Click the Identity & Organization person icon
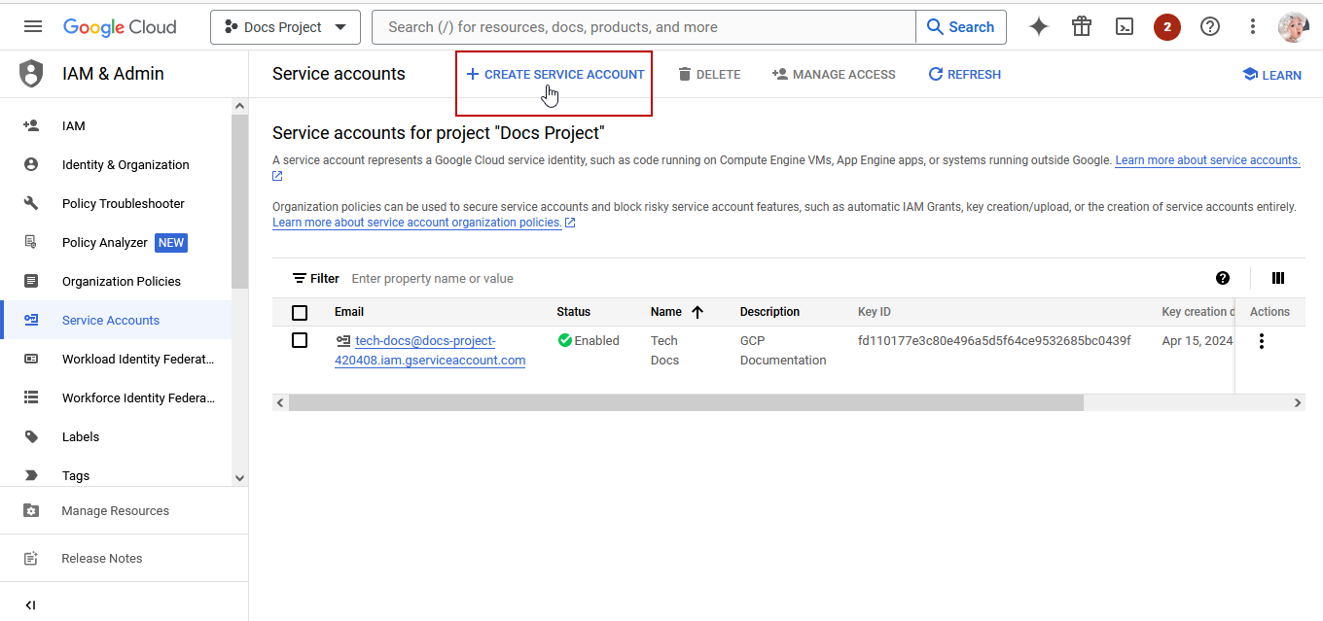This screenshot has width=1323, height=621. 31,164
